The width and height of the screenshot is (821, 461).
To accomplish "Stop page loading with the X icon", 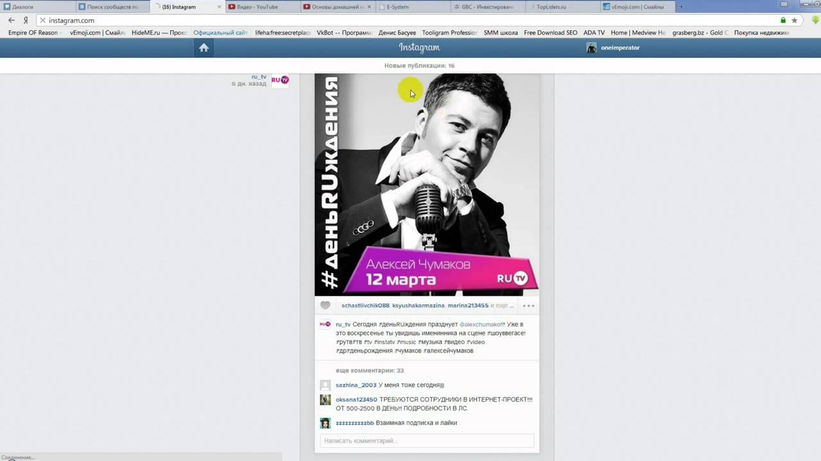I will point(42,20).
